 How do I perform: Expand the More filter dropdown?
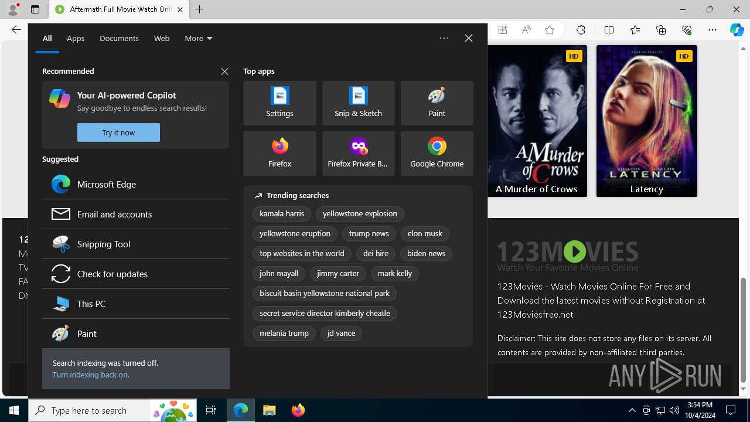point(198,38)
